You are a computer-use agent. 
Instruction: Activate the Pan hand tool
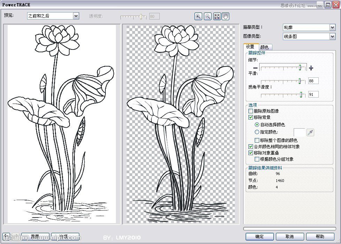(225, 16)
